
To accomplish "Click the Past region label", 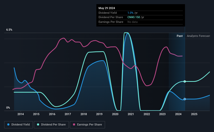I will [180, 36].
